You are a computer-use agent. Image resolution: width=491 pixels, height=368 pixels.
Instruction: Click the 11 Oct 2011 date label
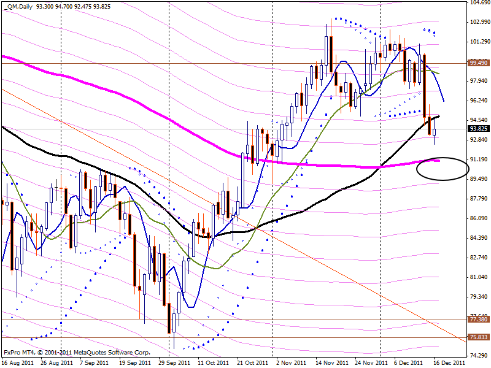click(213, 363)
